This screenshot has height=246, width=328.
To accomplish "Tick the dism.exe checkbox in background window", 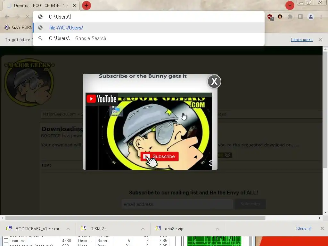I will click(6, 241).
